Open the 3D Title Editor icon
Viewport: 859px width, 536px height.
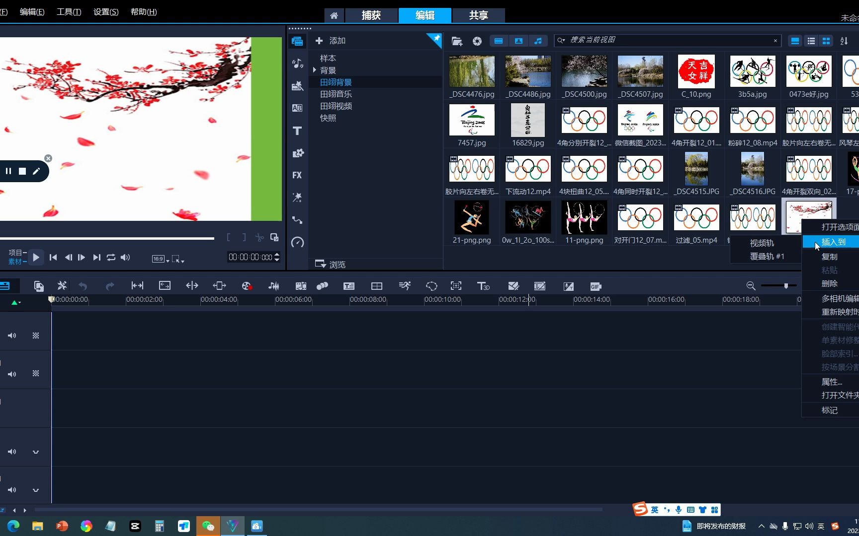(483, 286)
